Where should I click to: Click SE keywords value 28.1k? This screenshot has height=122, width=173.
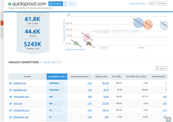pos(106,90)
